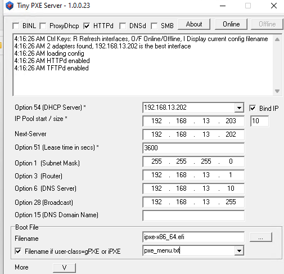This screenshot has width=284, height=274.
Task: Click the Tiny PXE Server app icon
Action: coord(10,6)
